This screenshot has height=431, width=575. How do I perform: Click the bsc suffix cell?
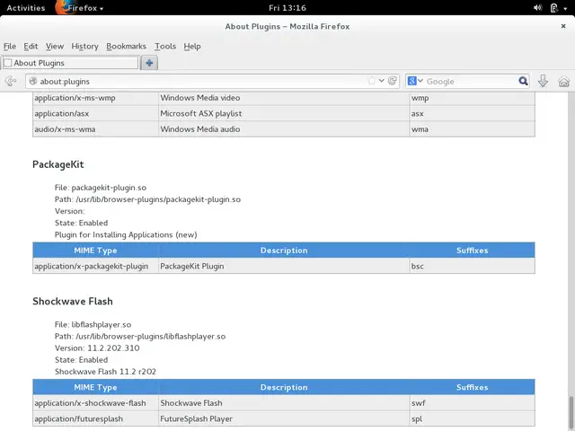pos(472,266)
